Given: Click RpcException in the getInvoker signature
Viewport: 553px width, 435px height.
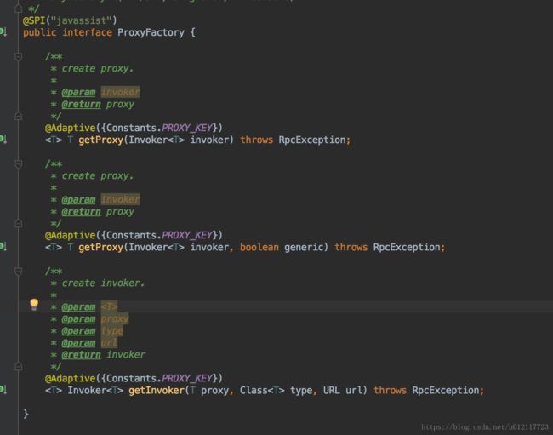Looking at the screenshot, I should [x=447, y=390].
